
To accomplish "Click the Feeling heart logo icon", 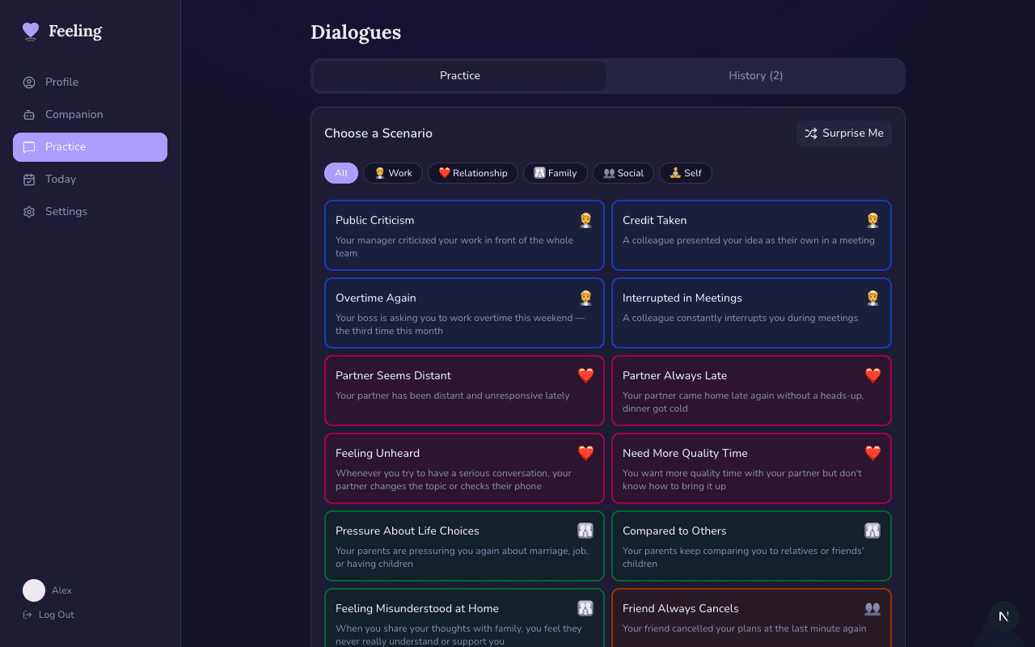I will (x=31, y=32).
